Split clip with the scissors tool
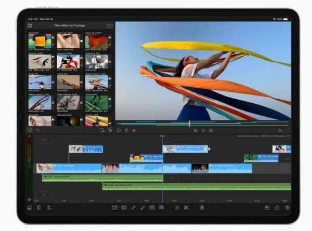Image resolution: width=312 pixels, height=231 pixels. coord(186,208)
